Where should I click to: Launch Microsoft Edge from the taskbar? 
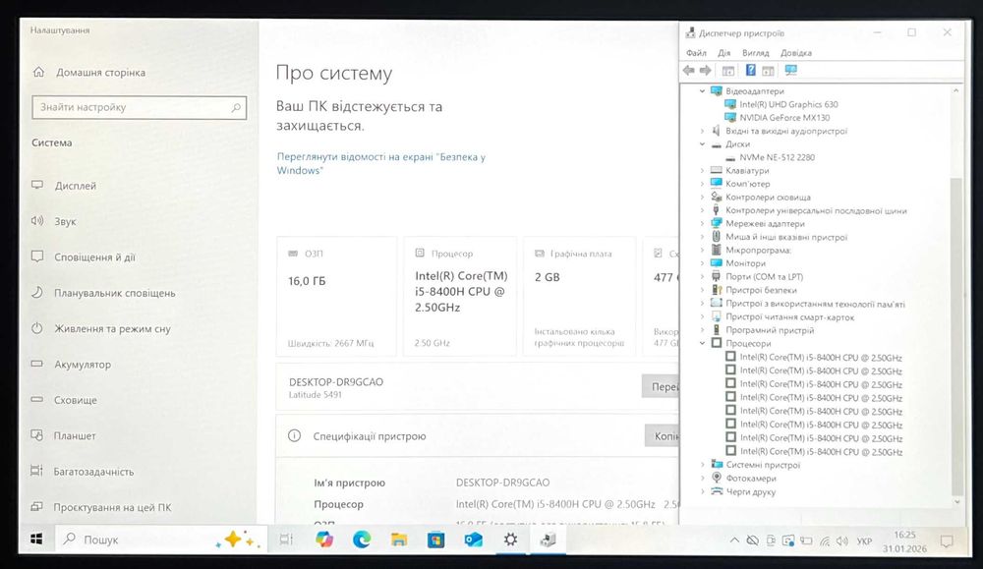[362, 539]
